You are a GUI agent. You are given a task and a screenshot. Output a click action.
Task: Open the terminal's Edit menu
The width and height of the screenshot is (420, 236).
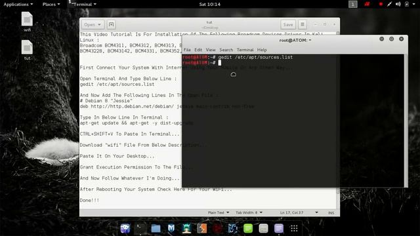[198, 50]
